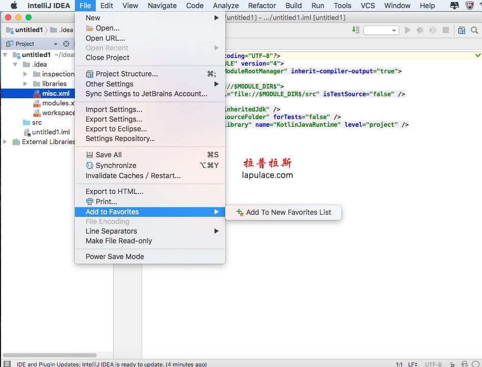Screen dimensions: 482x367
Task: Open Project Structure toolbar icon
Action: (462, 30)
